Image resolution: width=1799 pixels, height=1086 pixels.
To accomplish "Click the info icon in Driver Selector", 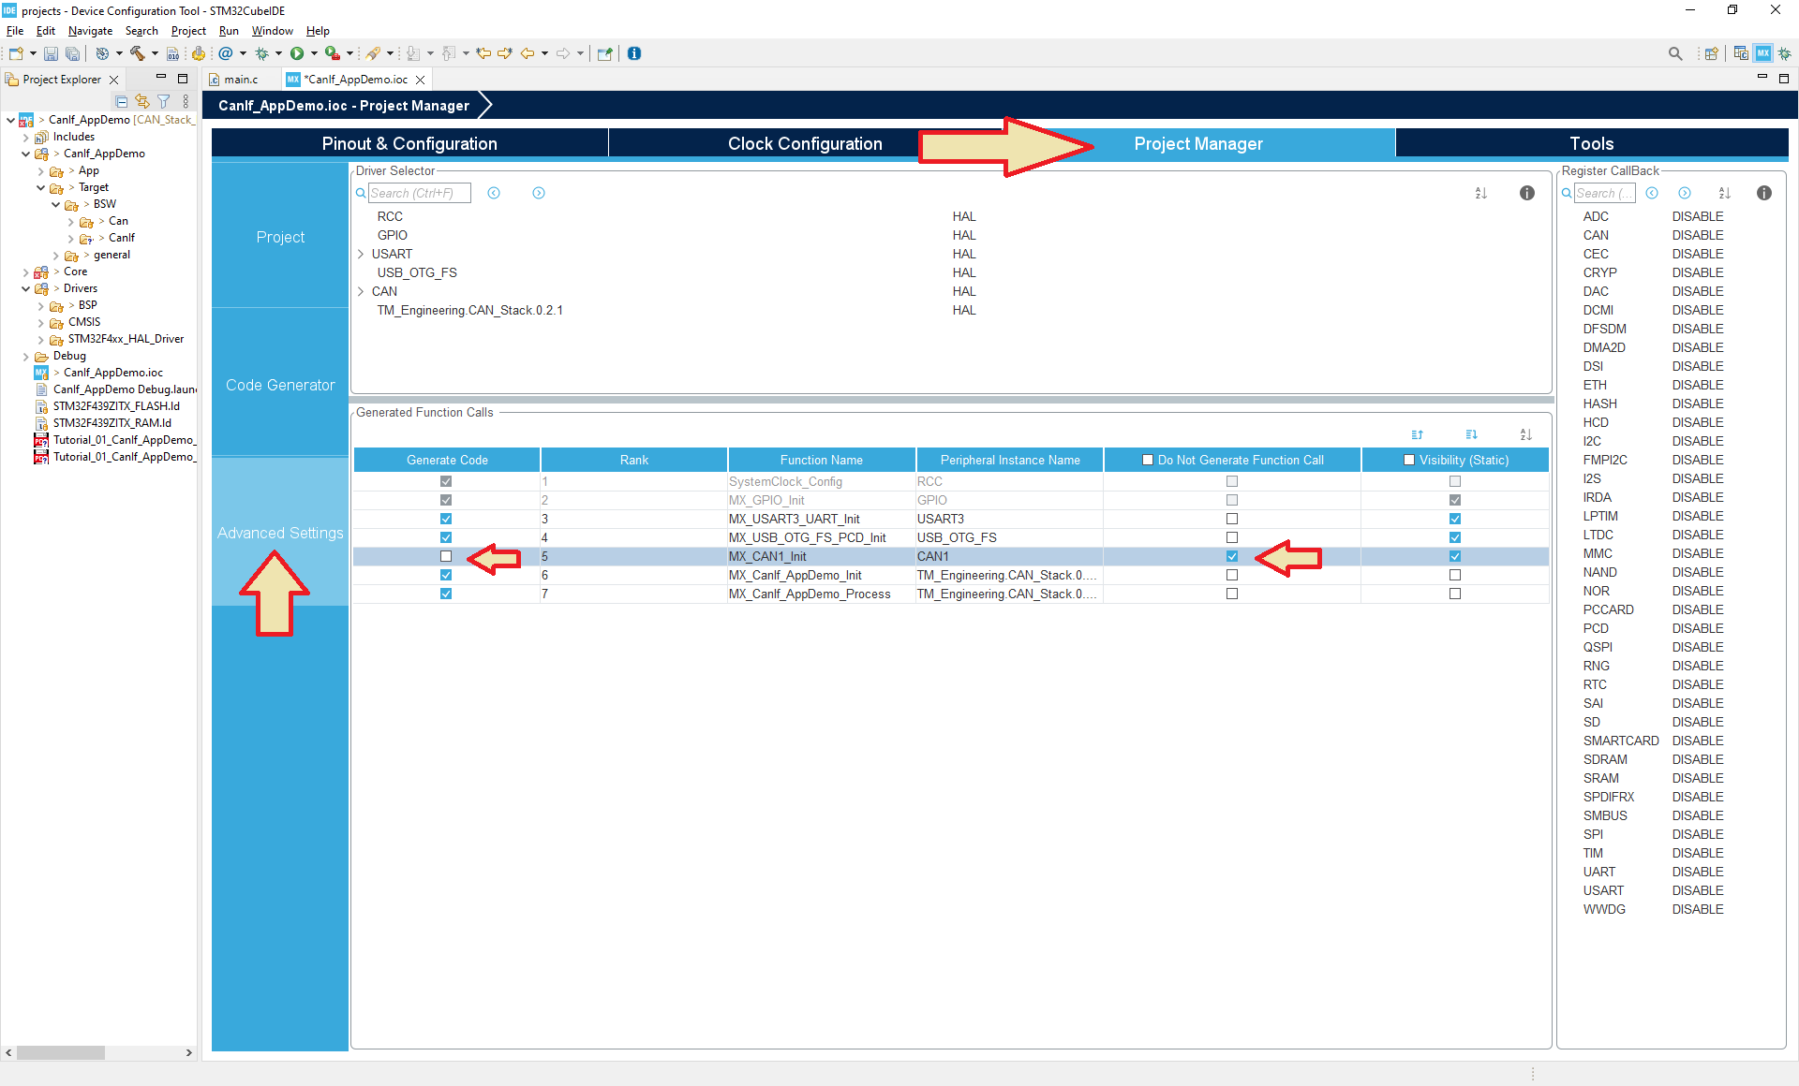I will pyautogui.click(x=1527, y=193).
